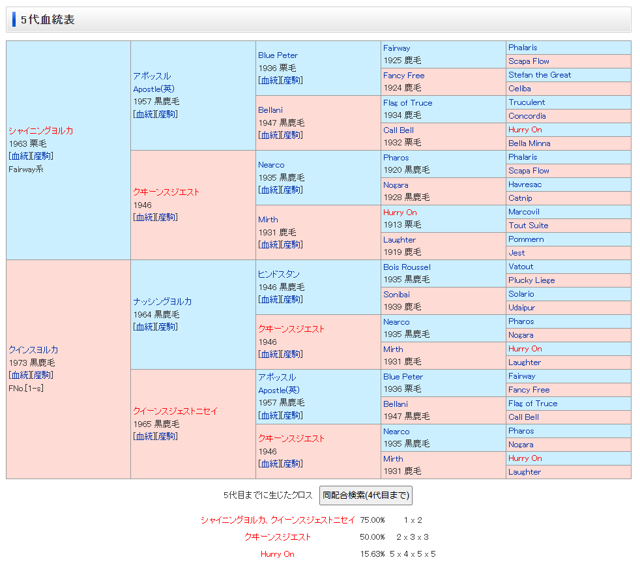640x562 pixels.
Task: Open Fancy Free link dated 1924 鹿毛
Action: (403, 76)
